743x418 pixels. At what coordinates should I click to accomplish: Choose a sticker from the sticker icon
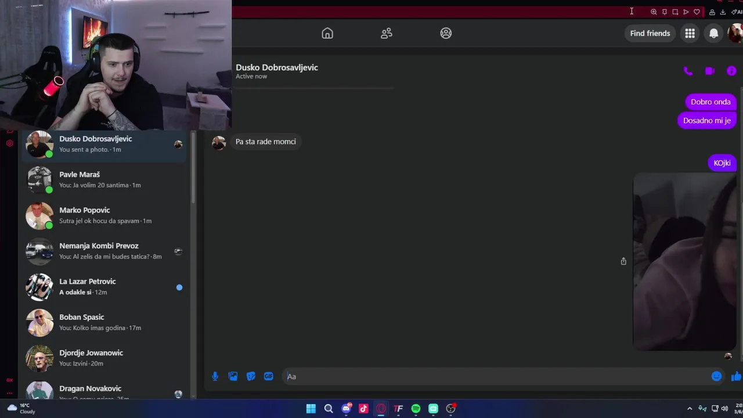(x=251, y=376)
